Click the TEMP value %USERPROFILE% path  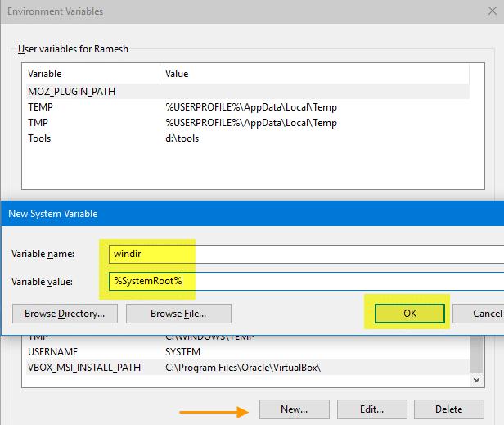(251, 107)
